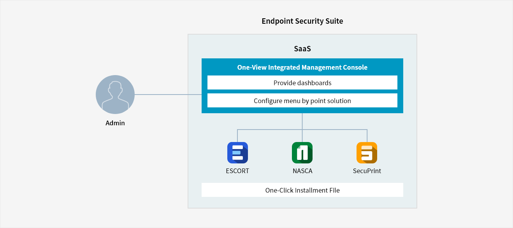Click the connector line above ESCORT icon

pyautogui.click(x=237, y=136)
